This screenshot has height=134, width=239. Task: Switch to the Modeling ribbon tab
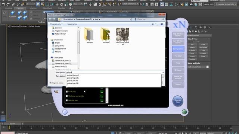pyautogui.click(x=8, y=8)
